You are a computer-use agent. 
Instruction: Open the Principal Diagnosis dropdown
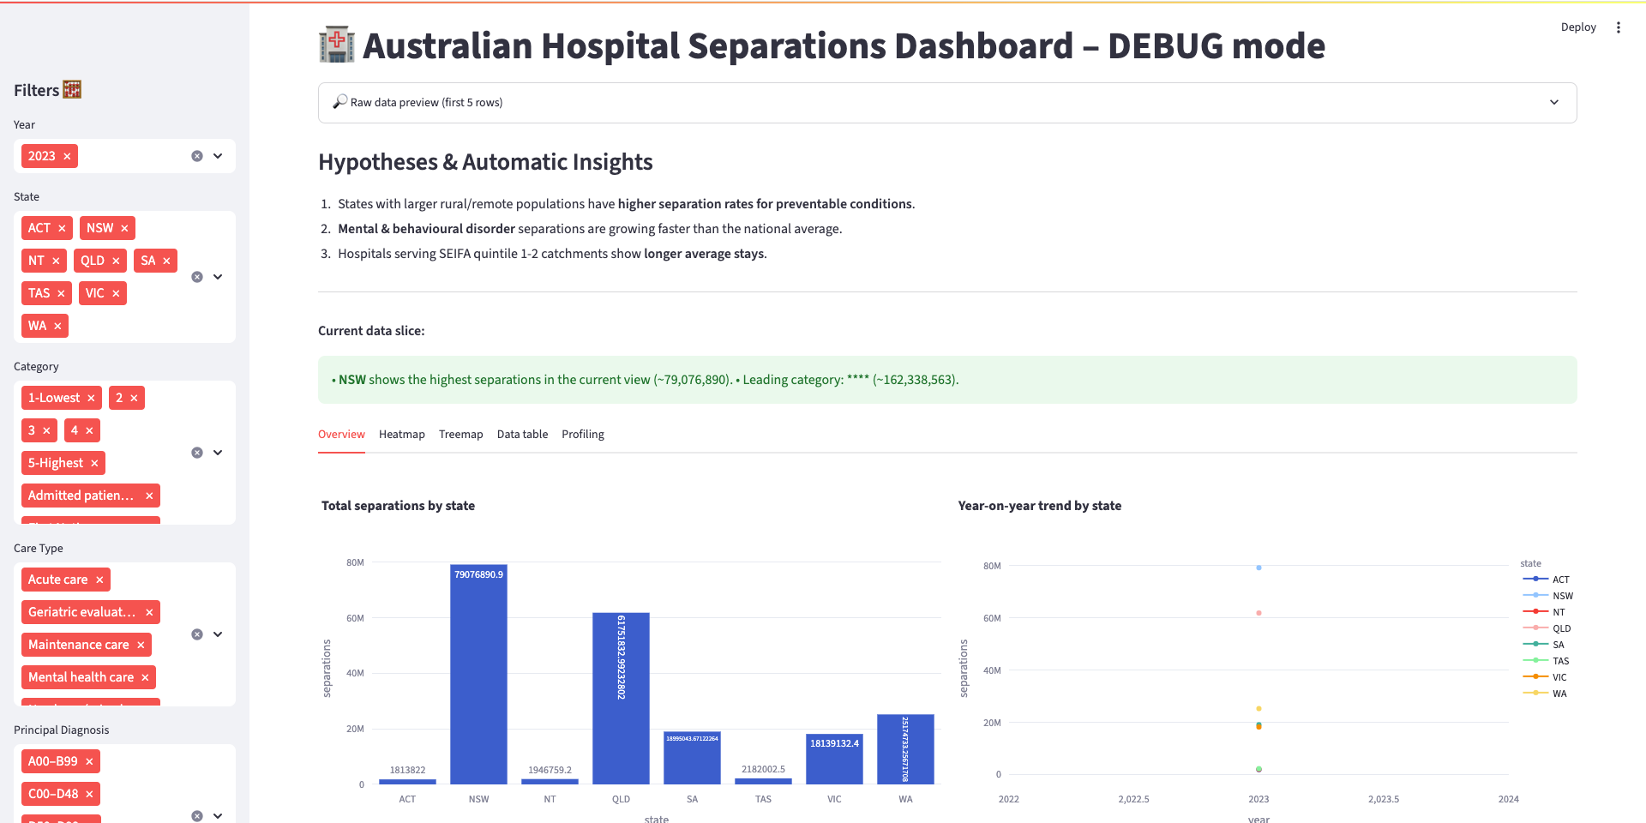(218, 816)
